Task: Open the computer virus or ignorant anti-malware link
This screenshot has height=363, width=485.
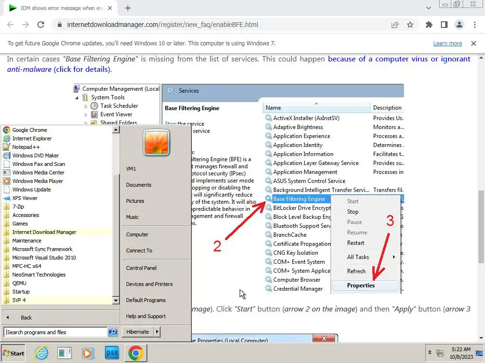Action: pyautogui.click(x=239, y=64)
